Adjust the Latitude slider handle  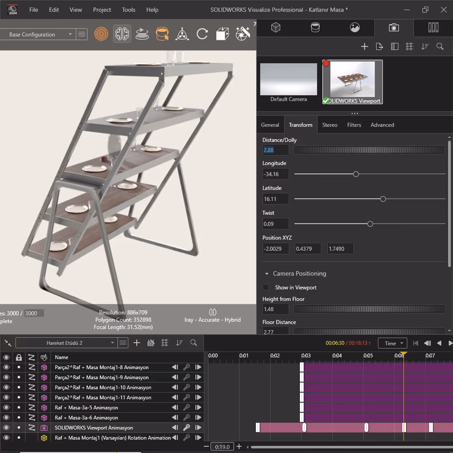click(383, 199)
